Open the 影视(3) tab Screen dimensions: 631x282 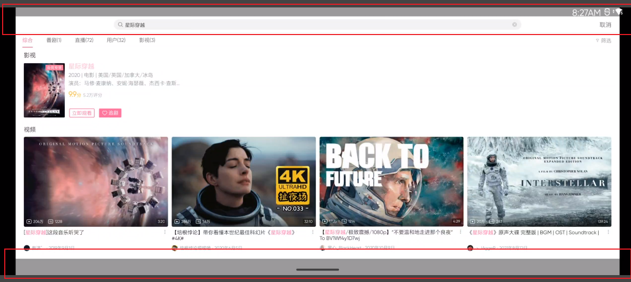tap(148, 40)
